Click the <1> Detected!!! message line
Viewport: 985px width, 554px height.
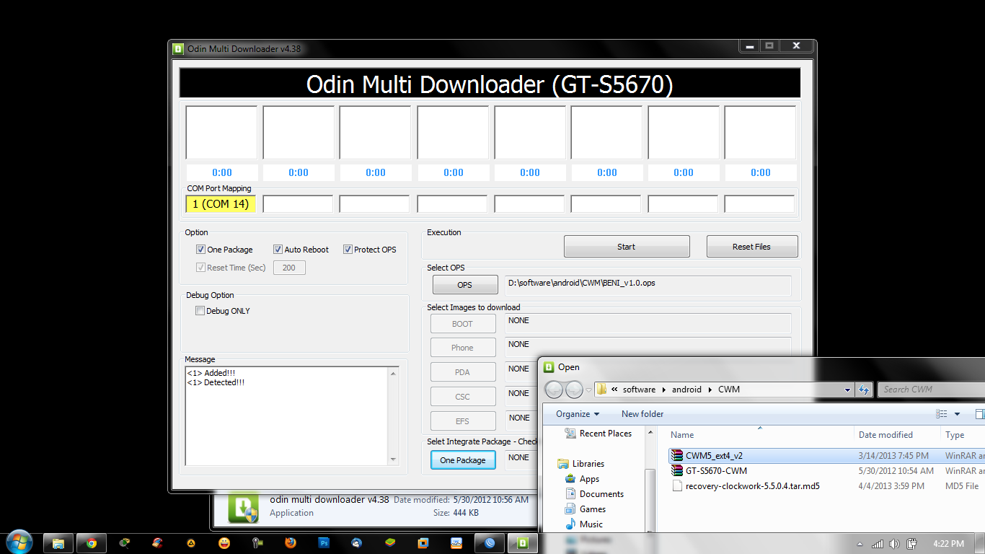point(216,382)
